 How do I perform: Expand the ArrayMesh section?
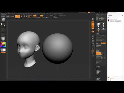98,67
